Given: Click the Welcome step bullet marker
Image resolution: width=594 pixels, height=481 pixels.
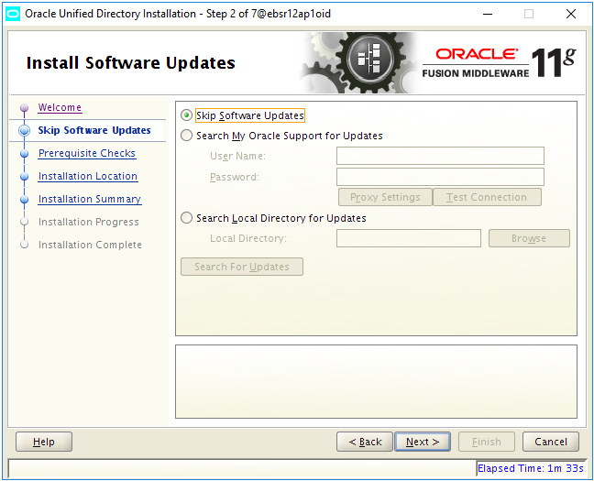Looking at the screenshot, I should click(24, 107).
